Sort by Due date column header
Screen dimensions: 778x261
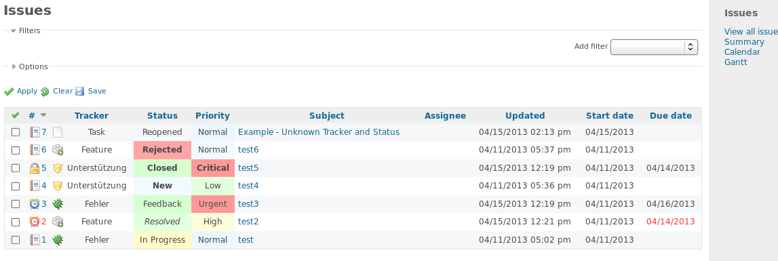[670, 116]
